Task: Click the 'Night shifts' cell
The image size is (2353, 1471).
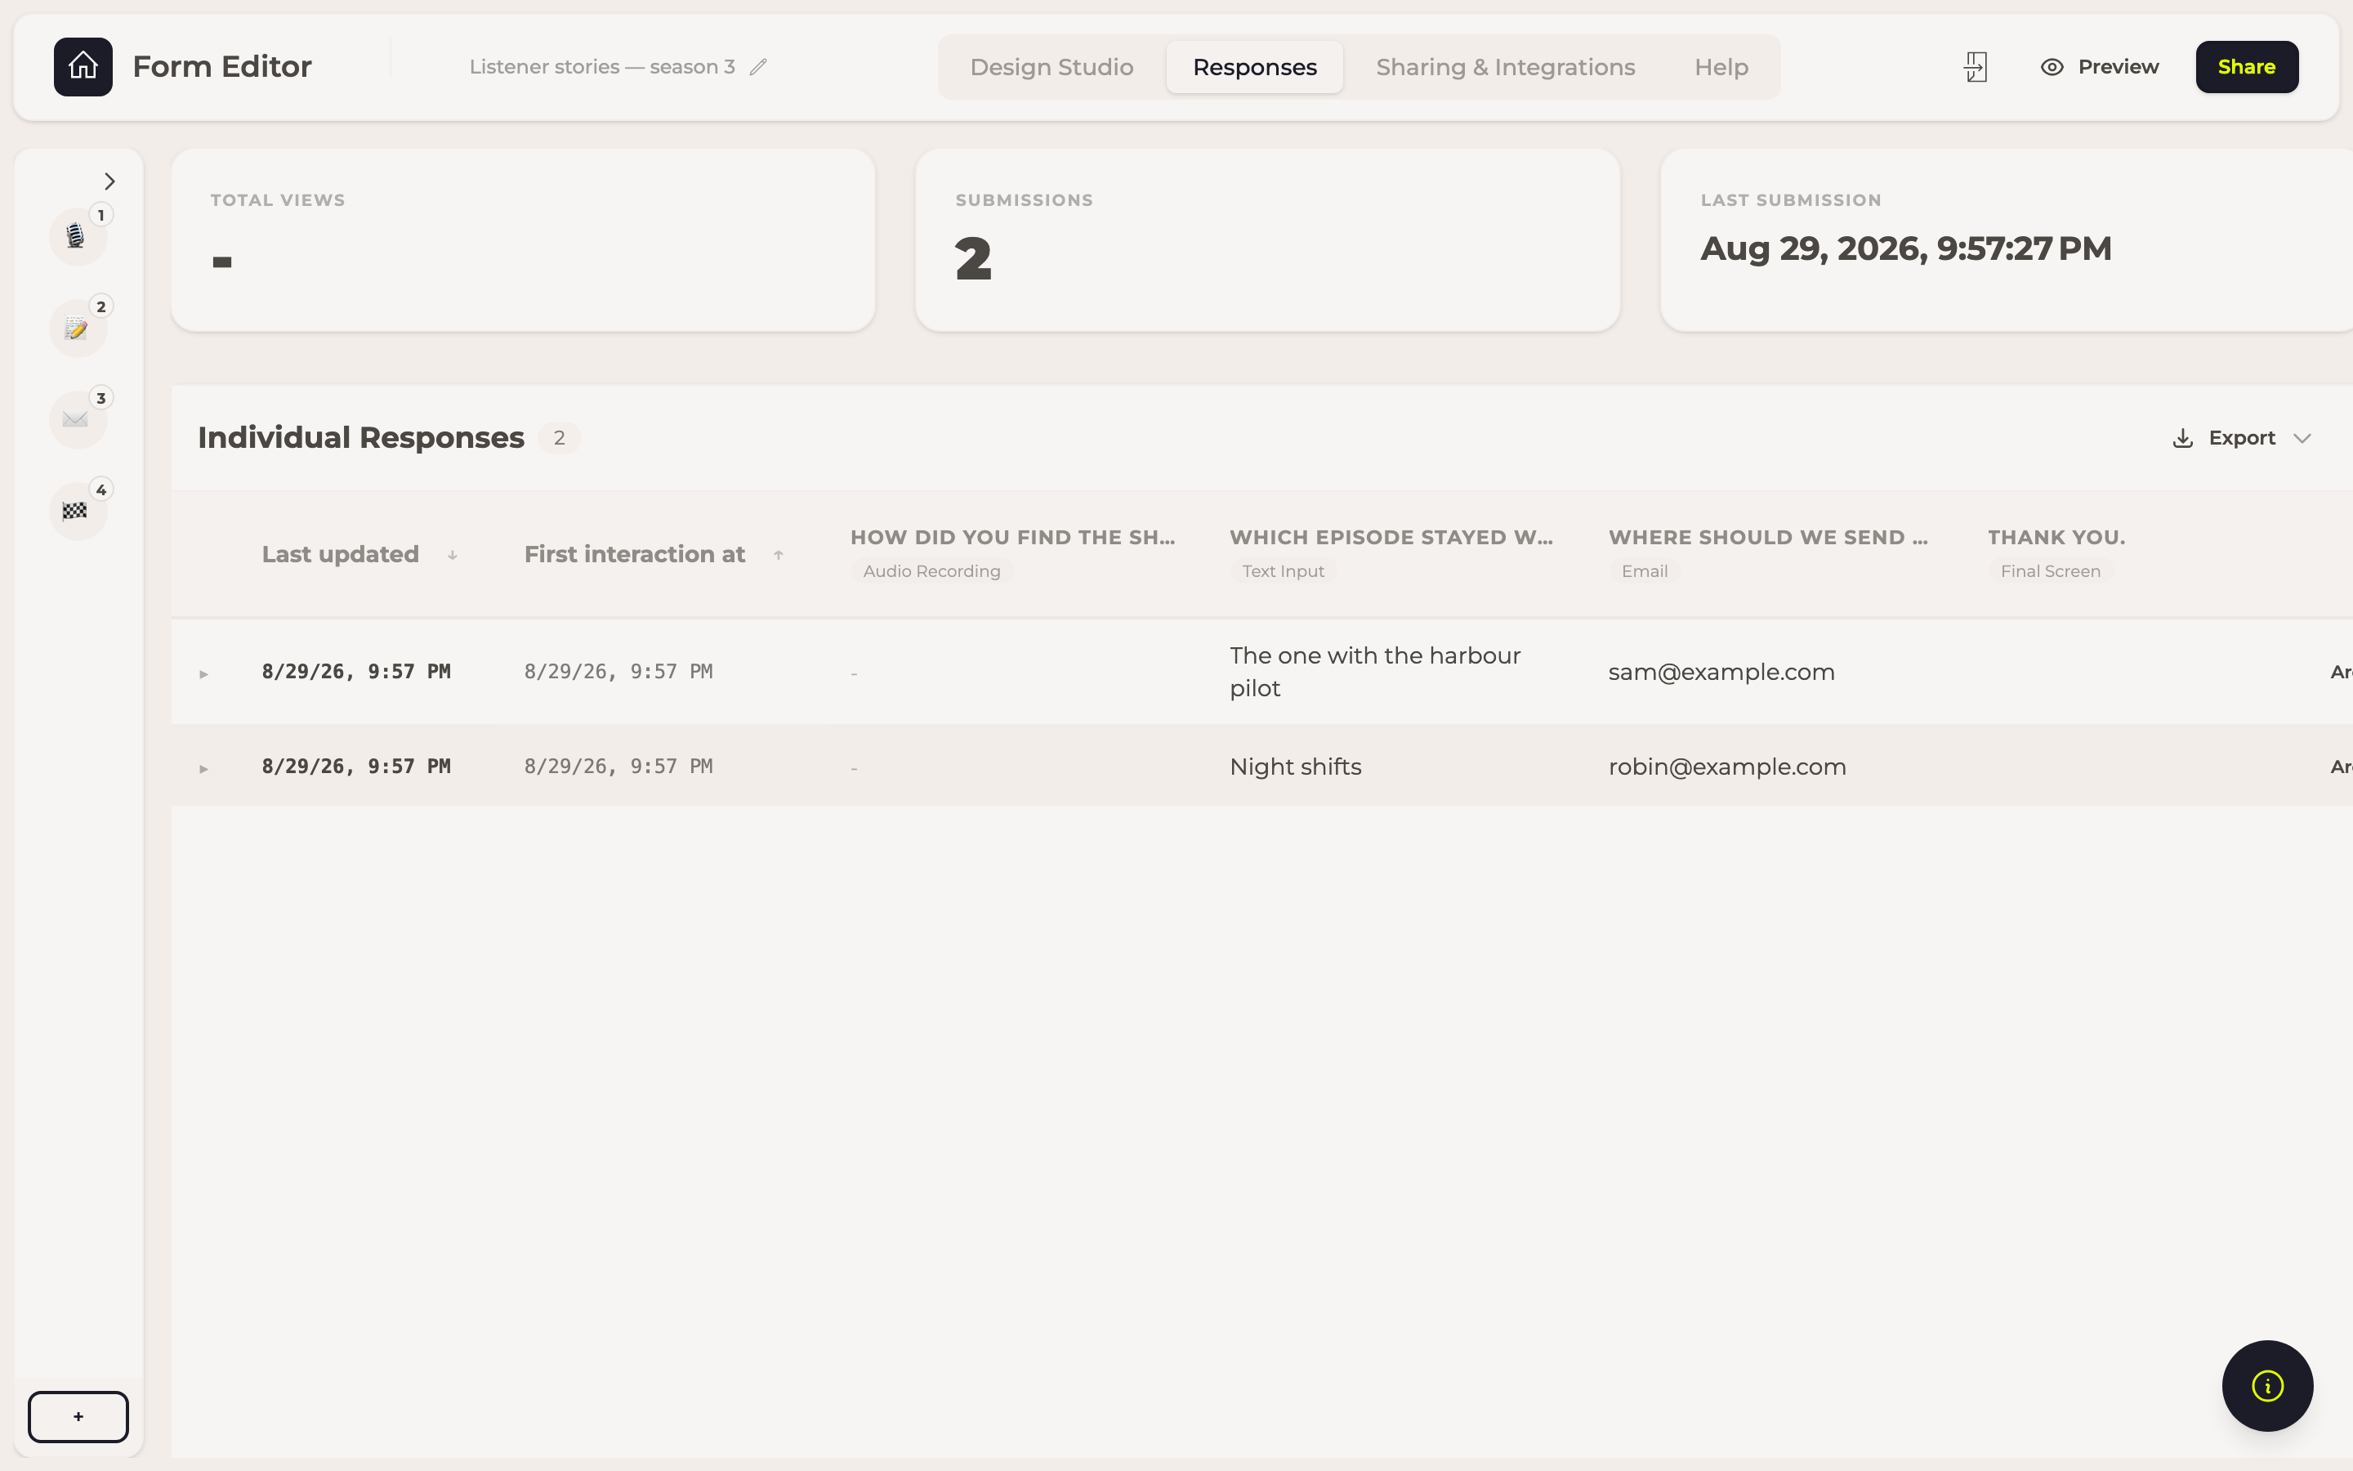Action: point(1295,767)
